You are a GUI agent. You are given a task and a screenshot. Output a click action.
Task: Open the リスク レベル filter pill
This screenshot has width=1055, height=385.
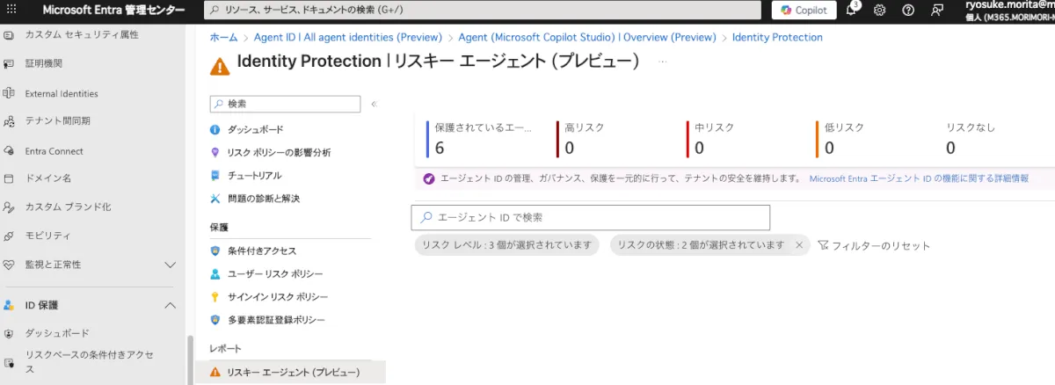[506, 245]
